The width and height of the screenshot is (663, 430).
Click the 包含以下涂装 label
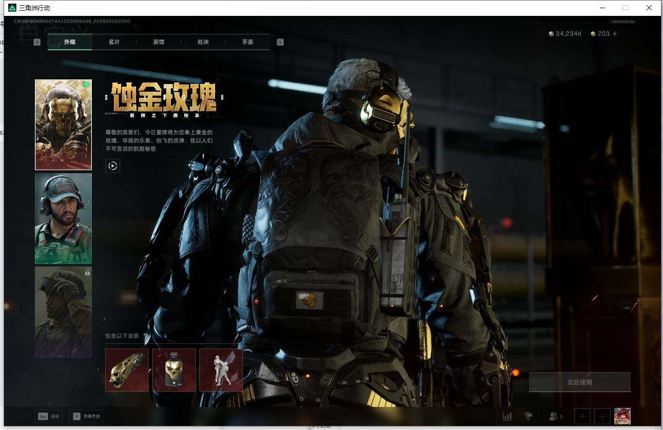(x=122, y=336)
